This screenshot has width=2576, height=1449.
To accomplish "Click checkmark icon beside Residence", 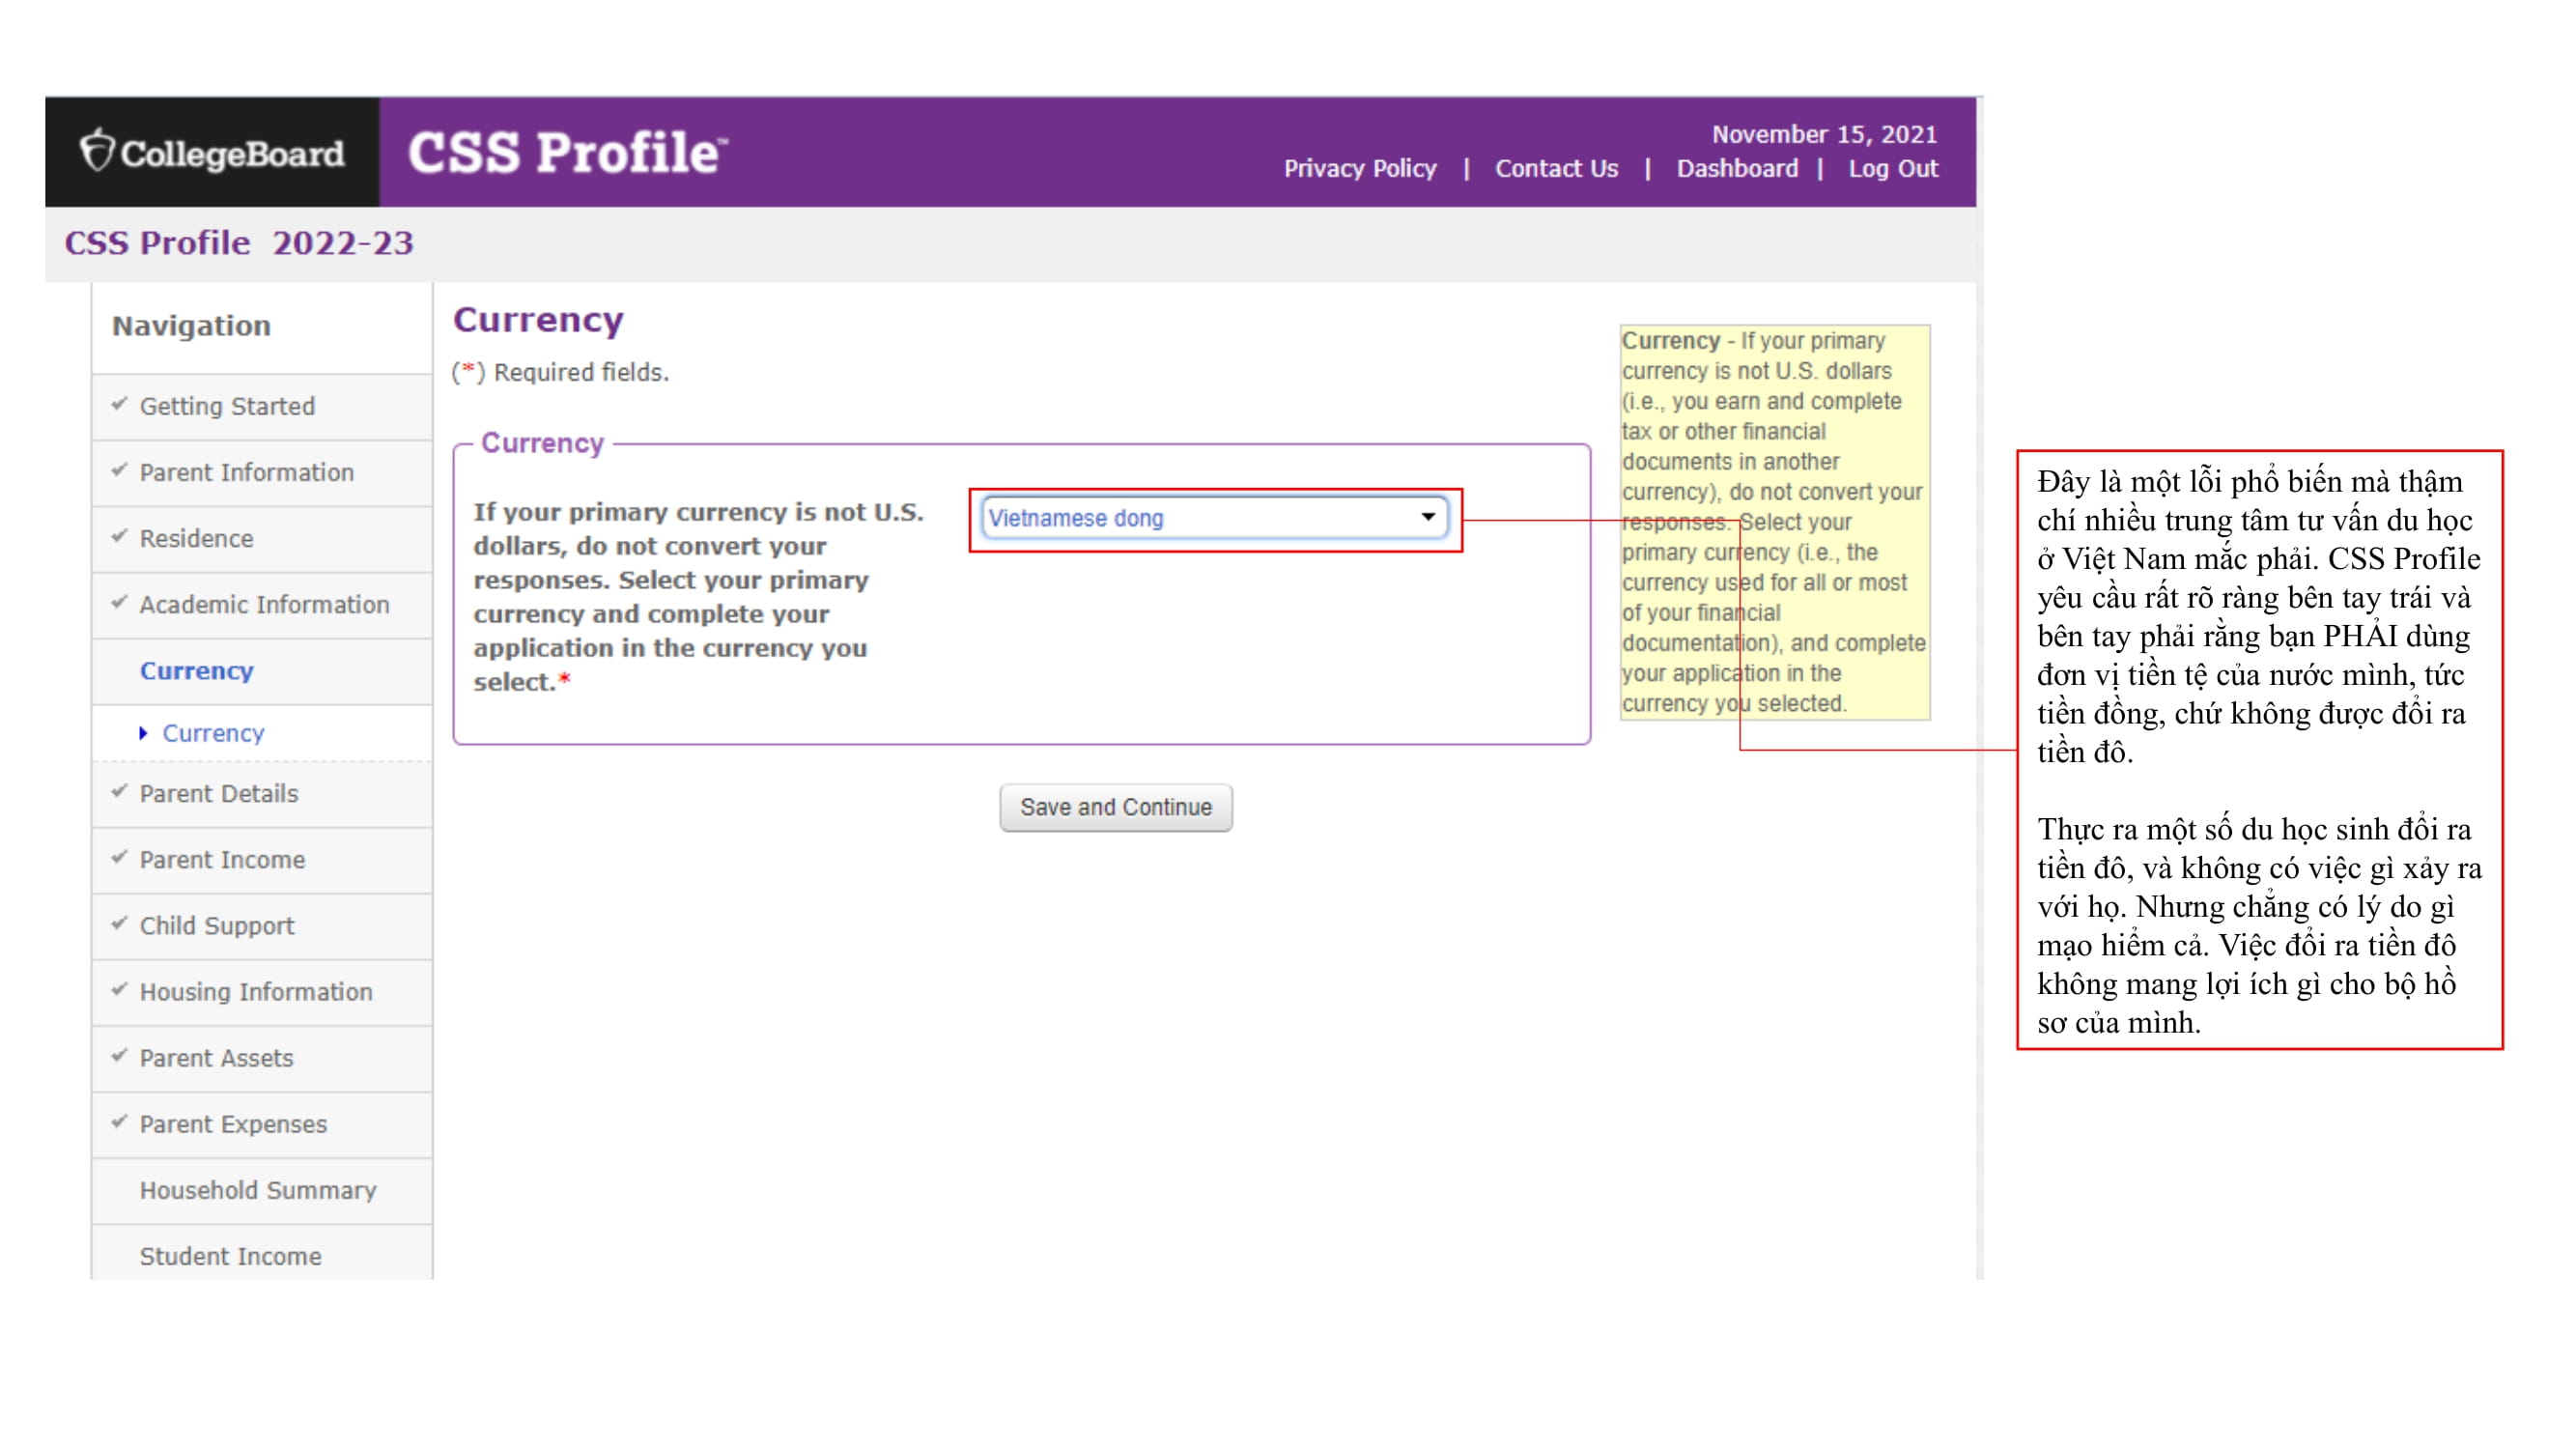I will pos(120,537).
